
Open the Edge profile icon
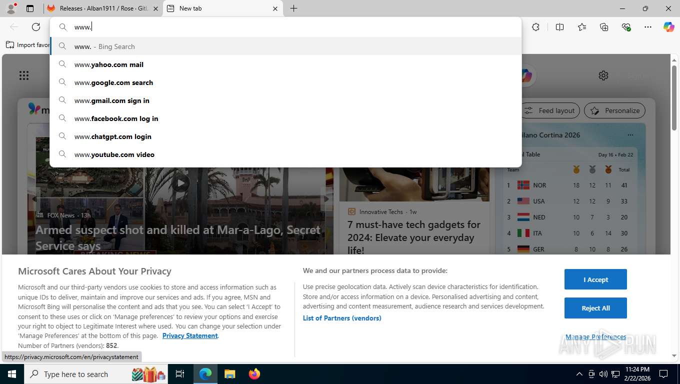[11, 8]
